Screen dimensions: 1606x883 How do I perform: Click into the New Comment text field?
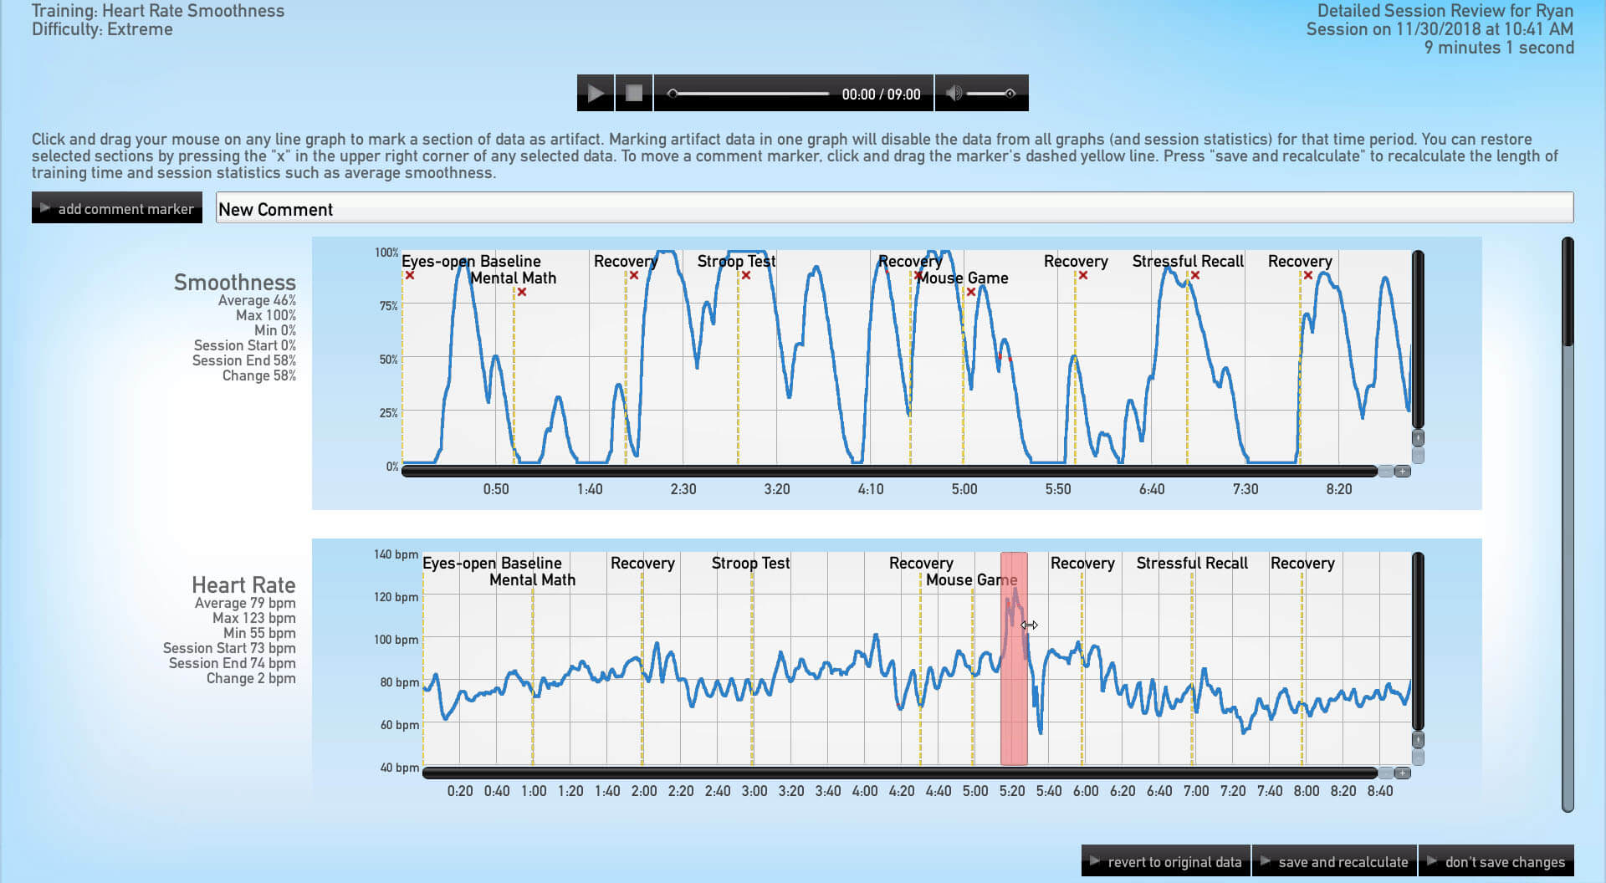[893, 208]
